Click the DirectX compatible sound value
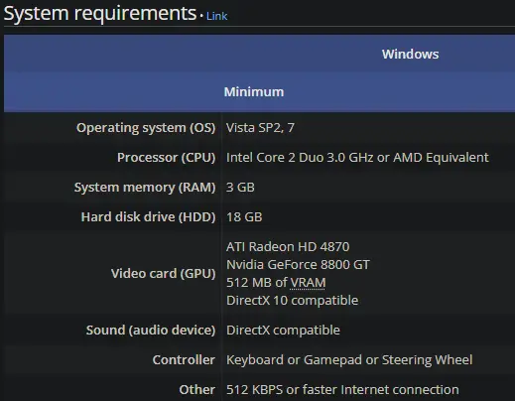This screenshot has height=401, width=515. tap(283, 331)
